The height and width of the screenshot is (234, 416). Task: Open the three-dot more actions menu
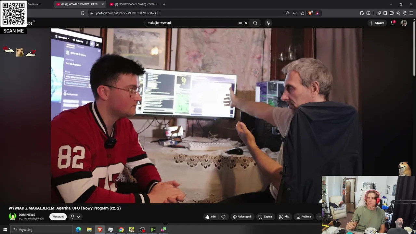(x=319, y=217)
